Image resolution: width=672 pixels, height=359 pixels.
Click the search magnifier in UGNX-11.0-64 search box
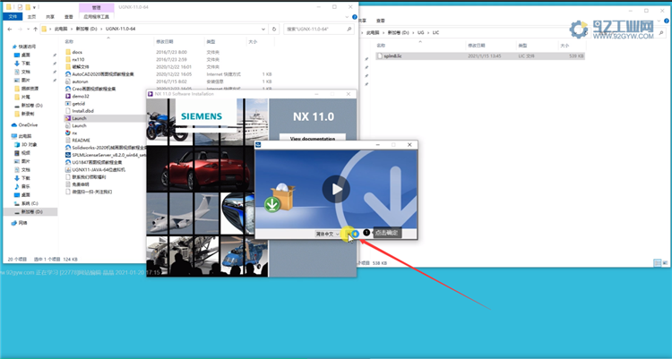coord(349,30)
